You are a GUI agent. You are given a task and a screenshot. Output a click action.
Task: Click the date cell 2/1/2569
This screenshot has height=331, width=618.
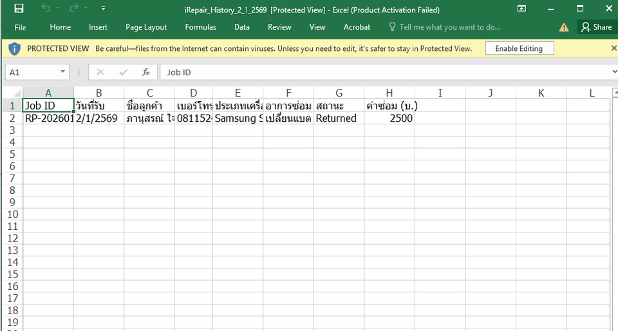click(x=98, y=118)
